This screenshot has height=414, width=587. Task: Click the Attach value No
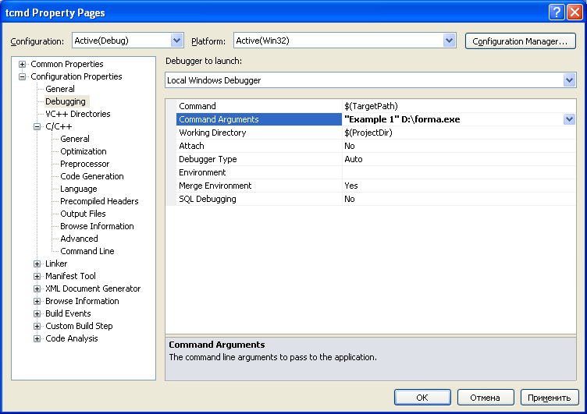point(459,146)
